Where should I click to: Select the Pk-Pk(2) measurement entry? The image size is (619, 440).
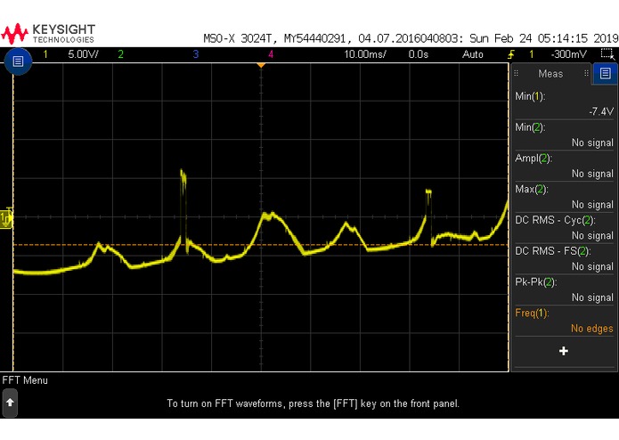point(564,289)
